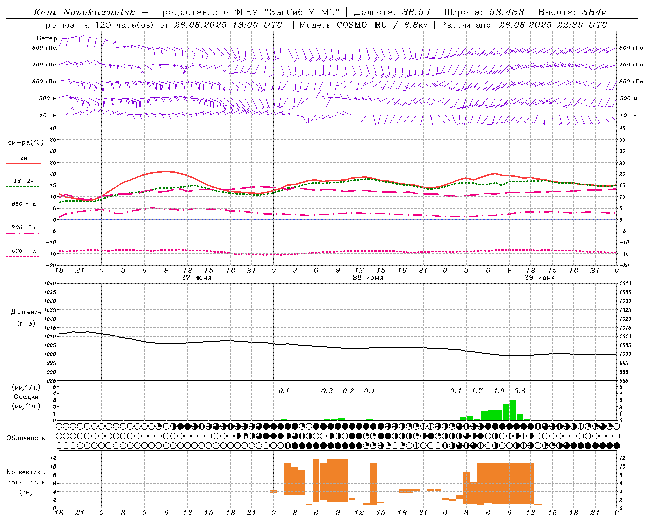This screenshot has height=517, width=646.
Task: Click the ФГБУ "ЗапСиб УГМС" provider text
Action: pyautogui.click(x=287, y=12)
